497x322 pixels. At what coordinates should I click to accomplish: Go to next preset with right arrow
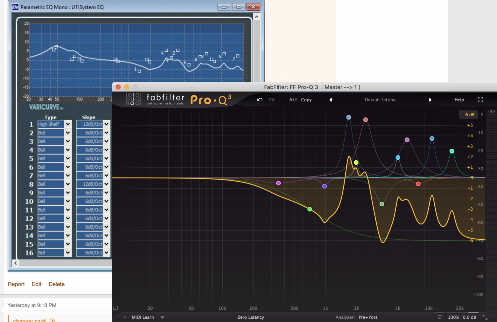[x=430, y=100]
